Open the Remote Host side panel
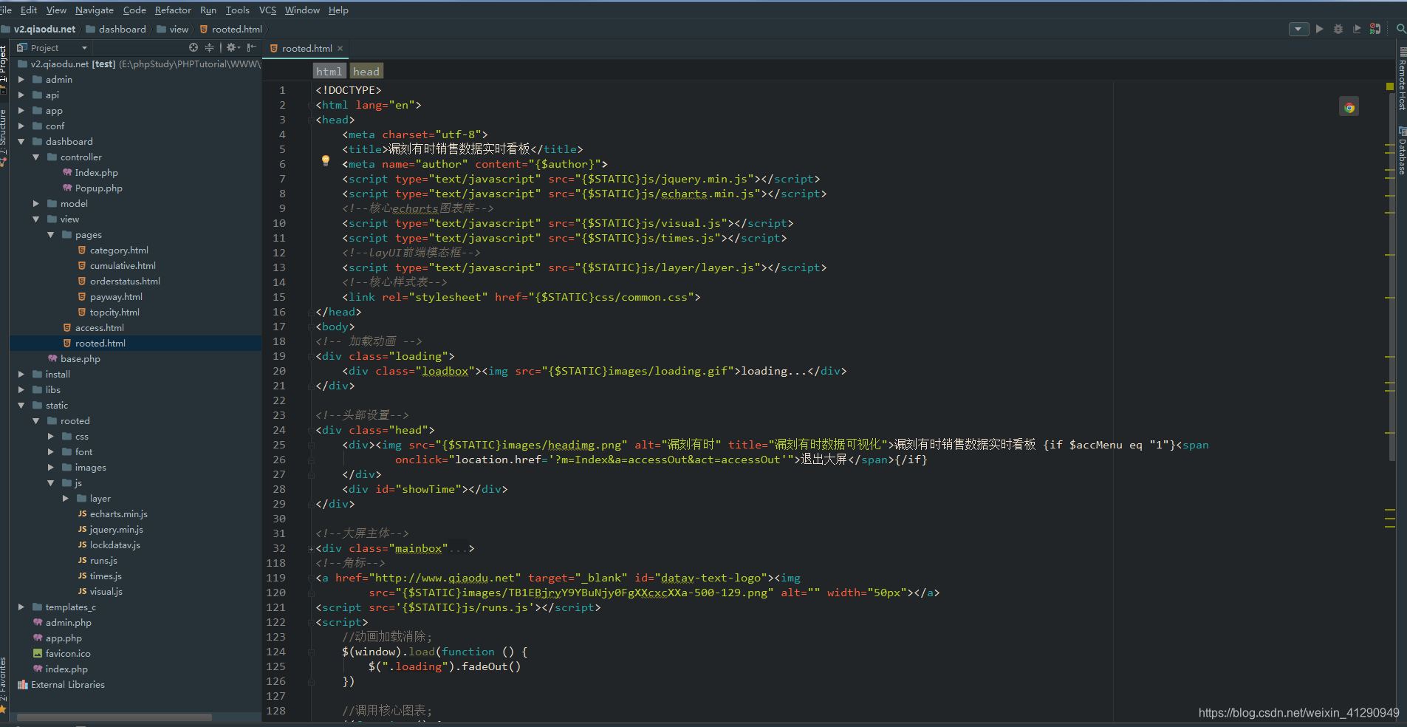 [1402, 80]
